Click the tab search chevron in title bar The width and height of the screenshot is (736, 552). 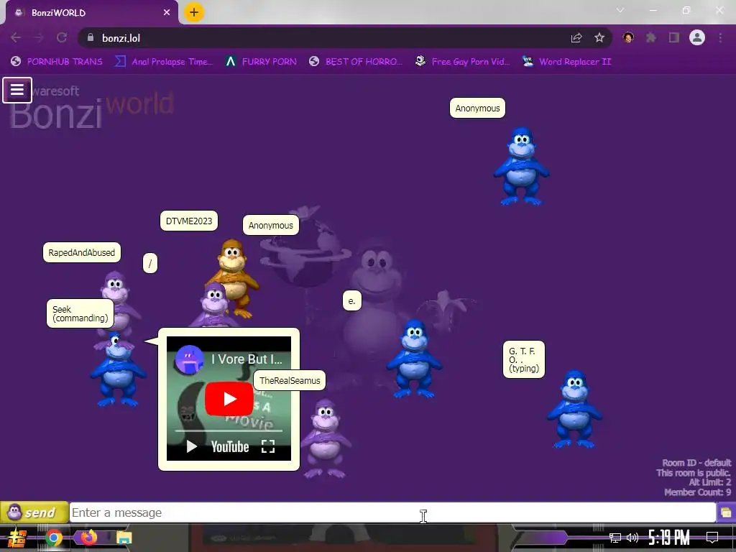(x=620, y=10)
